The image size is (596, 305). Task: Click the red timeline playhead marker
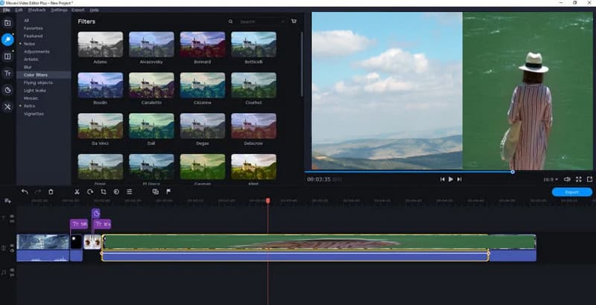click(x=268, y=201)
